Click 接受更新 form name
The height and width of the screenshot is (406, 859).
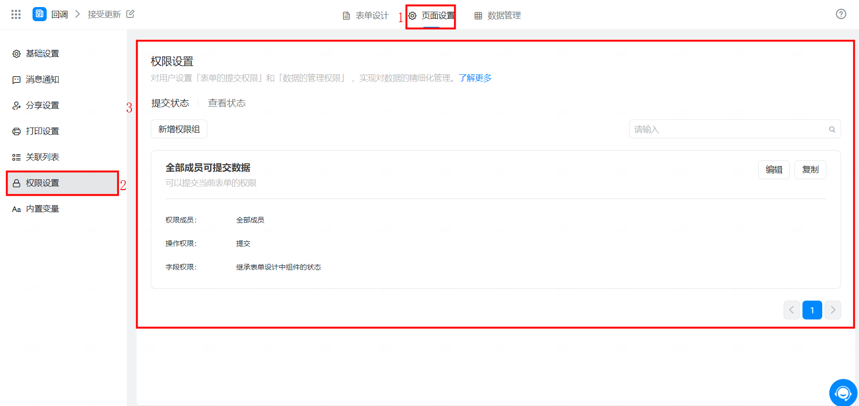click(x=104, y=15)
